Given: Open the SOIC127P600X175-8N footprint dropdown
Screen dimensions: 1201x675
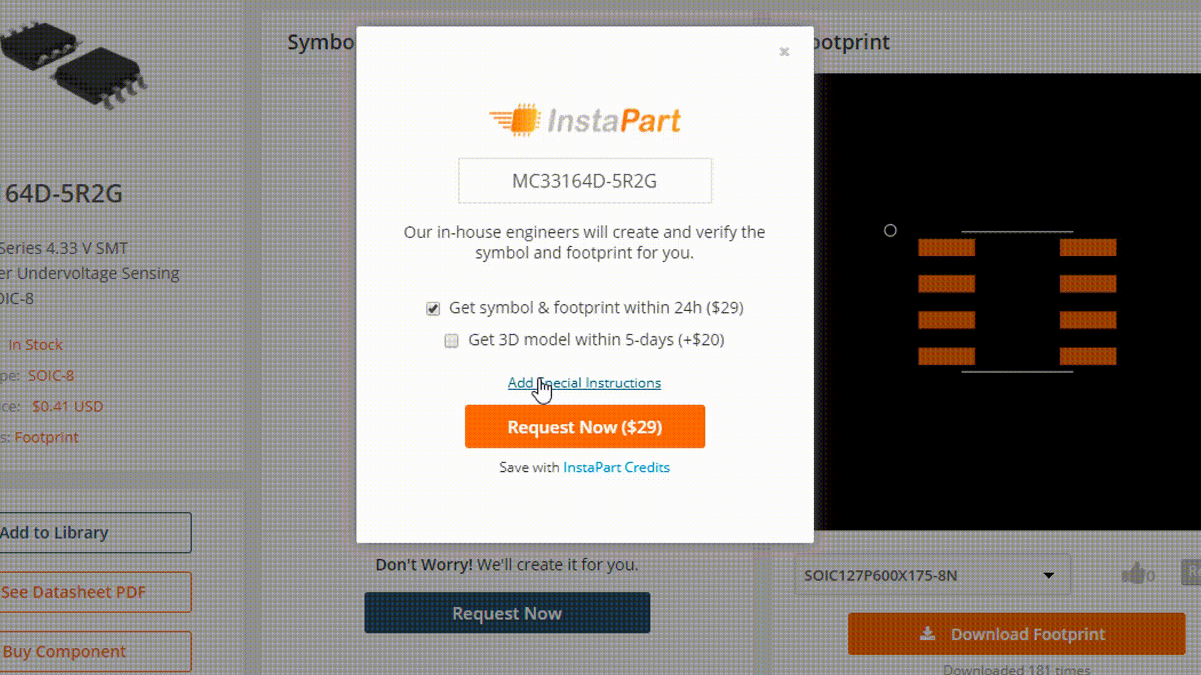Looking at the screenshot, I should coord(932,575).
